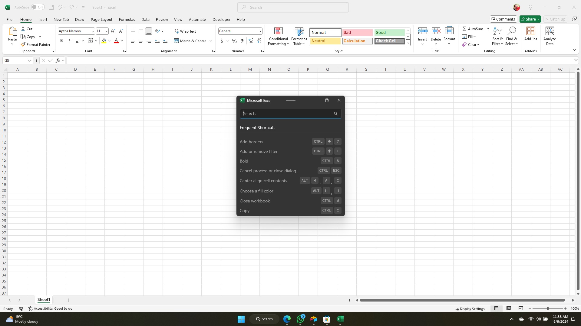Open the General number format dropdown

click(x=260, y=31)
